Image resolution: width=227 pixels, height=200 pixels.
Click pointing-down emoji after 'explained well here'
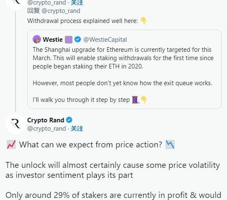pyautogui.click(x=144, y=21)
